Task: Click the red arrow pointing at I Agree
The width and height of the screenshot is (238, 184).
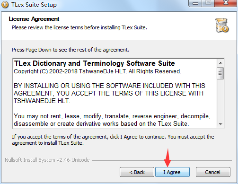Action: (167, 158)
